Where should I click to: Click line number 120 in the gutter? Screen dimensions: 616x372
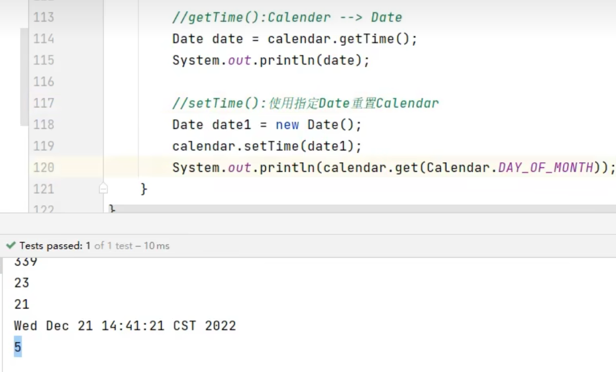[x=44, y=167]
